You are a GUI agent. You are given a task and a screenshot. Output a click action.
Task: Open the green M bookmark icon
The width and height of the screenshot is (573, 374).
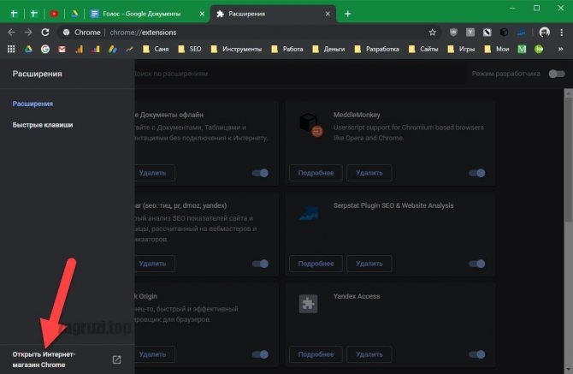522,49
